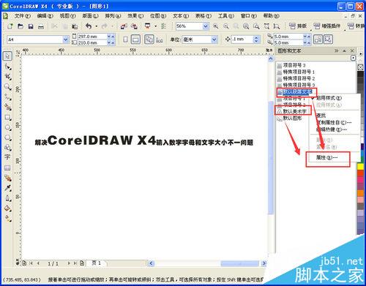
Task: Toggle the checked 启用样式 menu entry
Action: tap(329, 98)
